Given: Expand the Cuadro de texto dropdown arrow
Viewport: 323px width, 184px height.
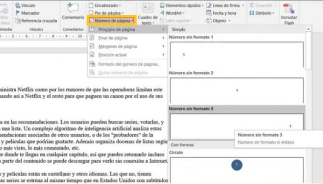Looking at the screenshot, I should (x=153, y=23).
